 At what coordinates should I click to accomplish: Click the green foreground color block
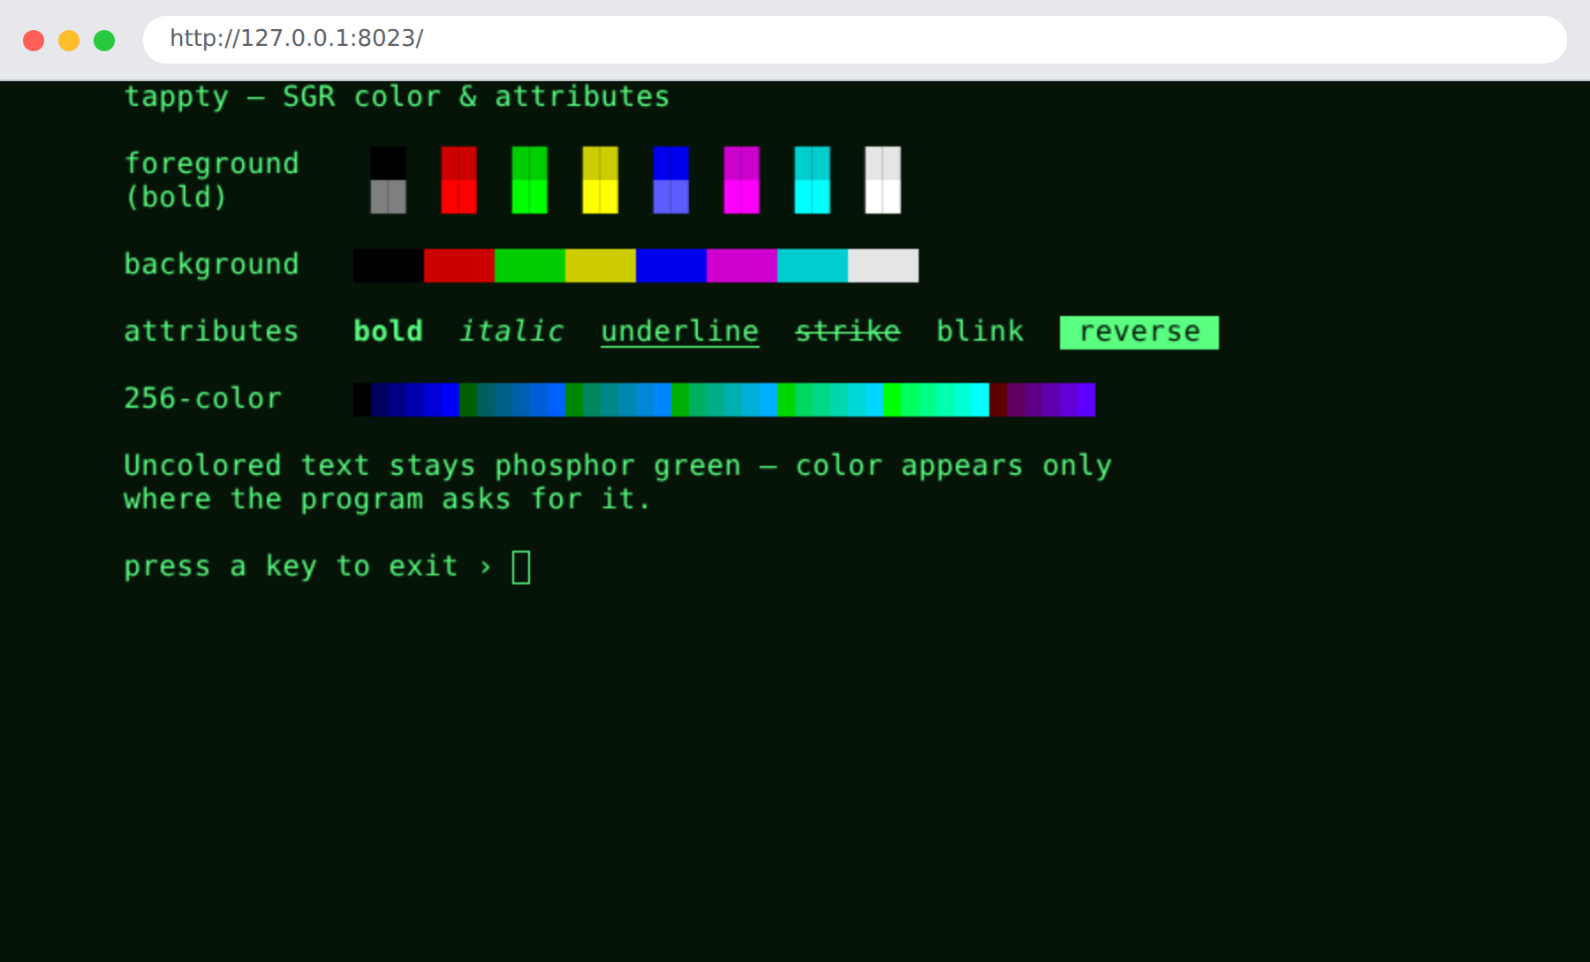tap(530, 180)
